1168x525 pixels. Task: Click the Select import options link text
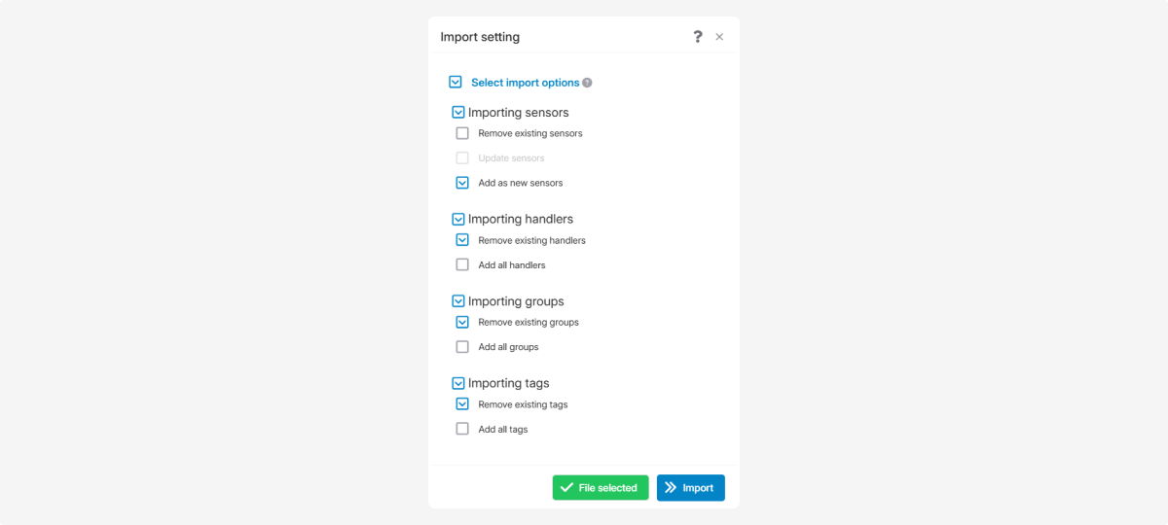pos(525,83)
